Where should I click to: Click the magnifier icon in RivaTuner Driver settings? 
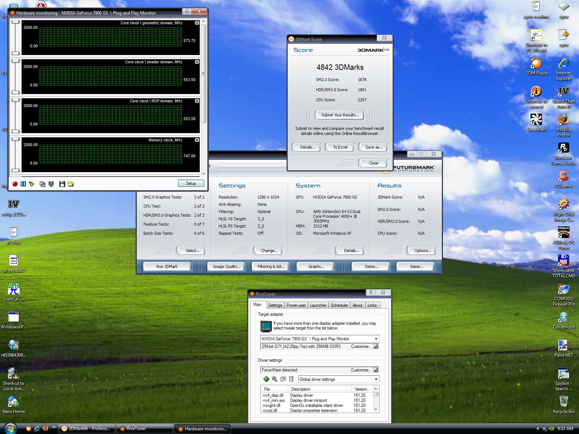(x=275, y=379)
